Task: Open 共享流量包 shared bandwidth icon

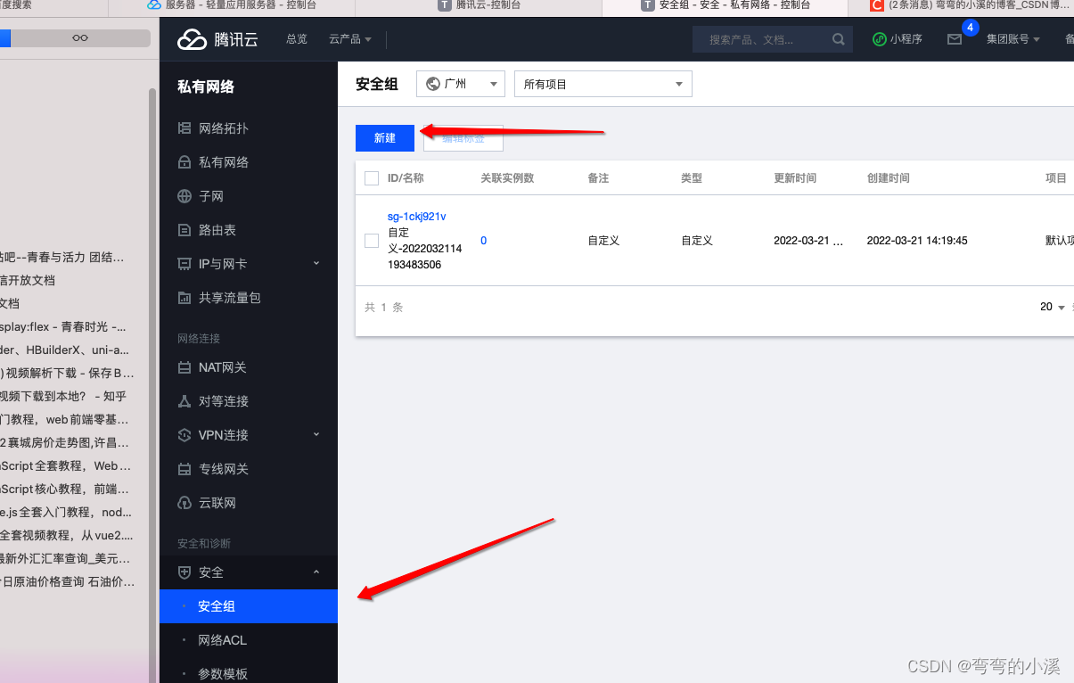Action: (183, 297)
